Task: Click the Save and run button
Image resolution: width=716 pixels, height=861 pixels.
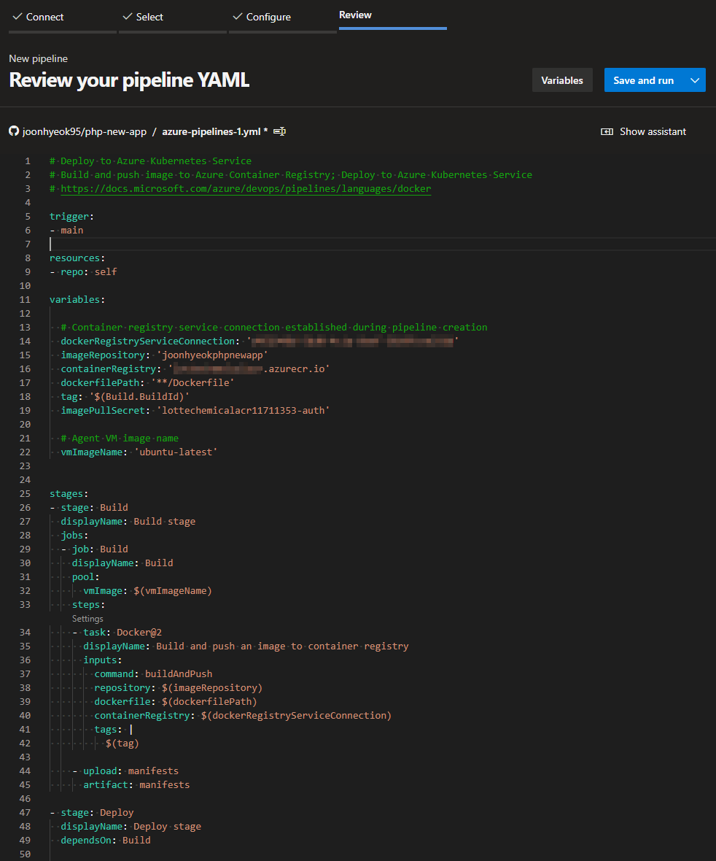Action: tap(644, 80)
